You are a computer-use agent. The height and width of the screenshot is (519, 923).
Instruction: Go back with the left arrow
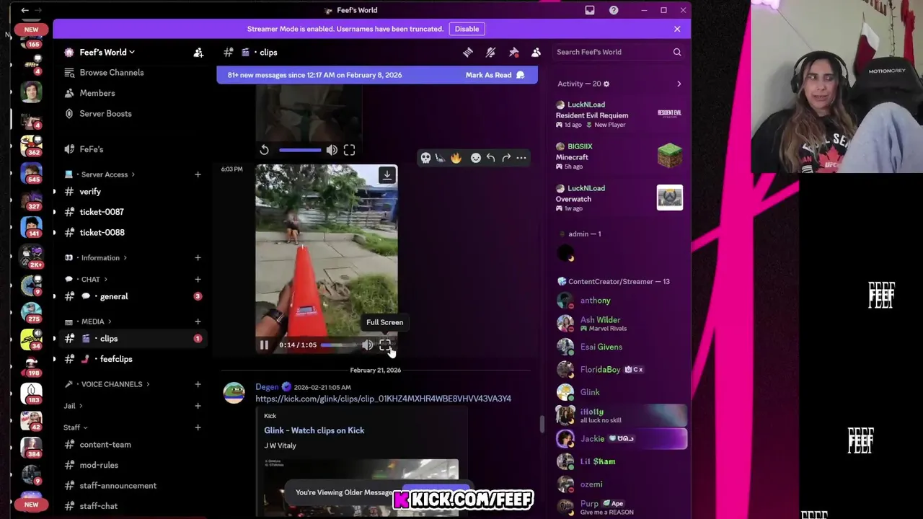pyautogui.click(x=25, y=10)
